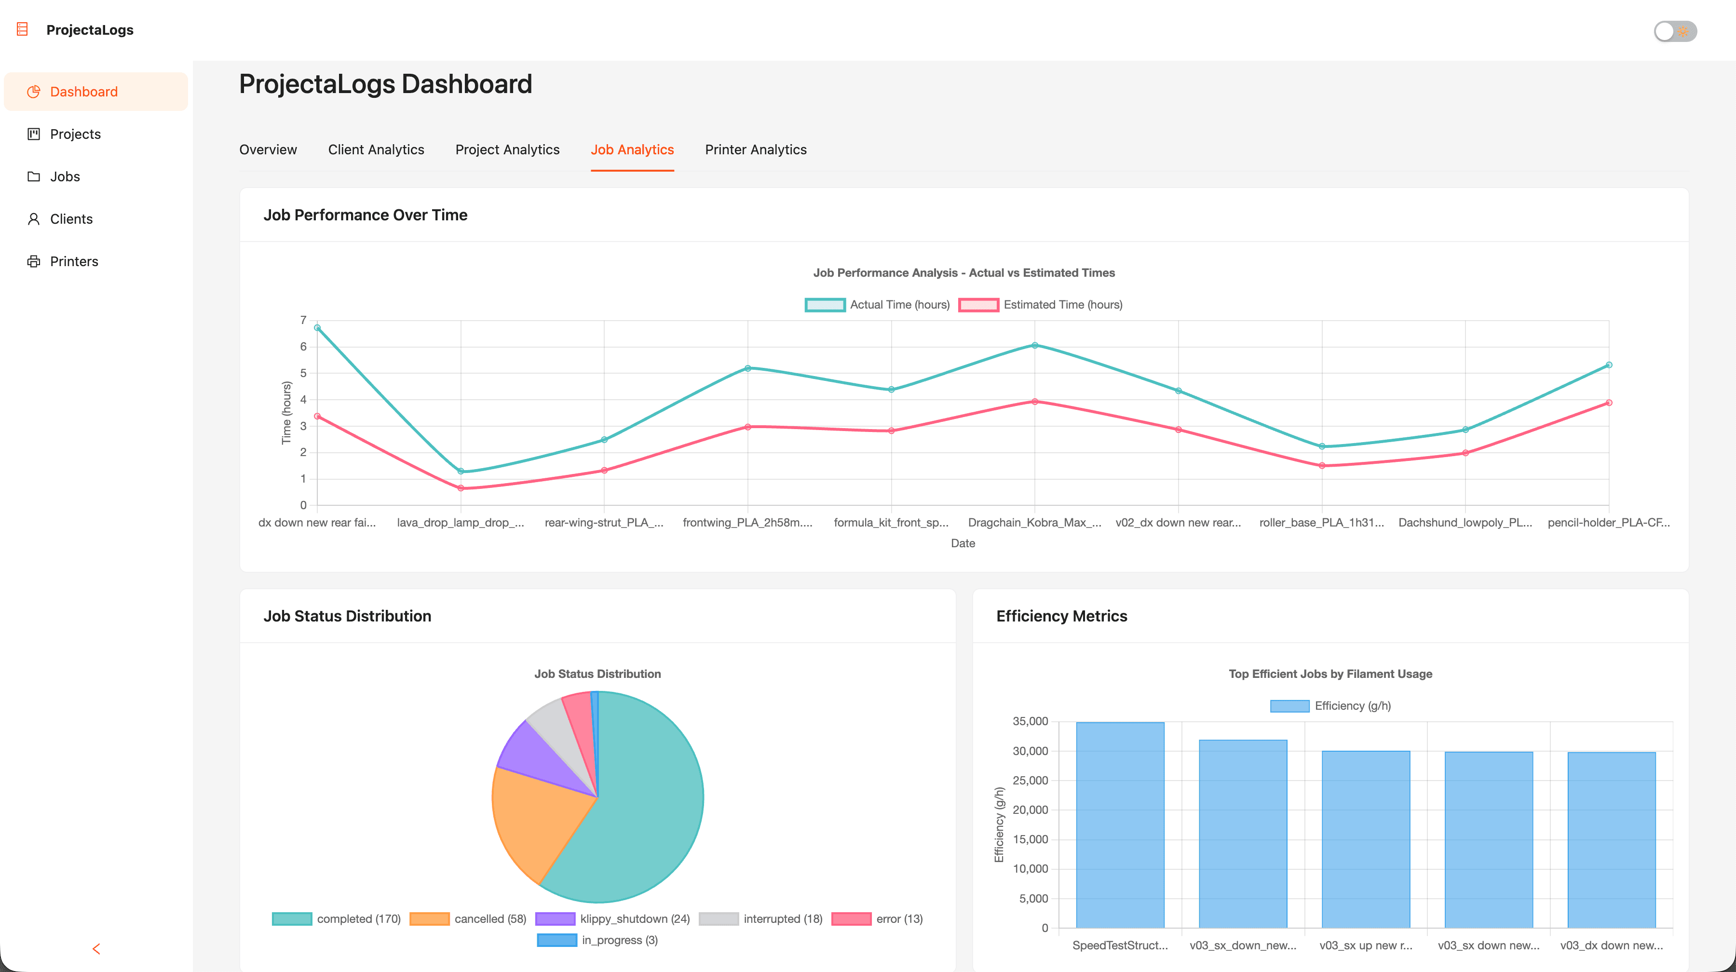This screenshot has height=972, width=1736.
Task: Open the Jobs page link in sidebar
Action: (x=65, y=176)
